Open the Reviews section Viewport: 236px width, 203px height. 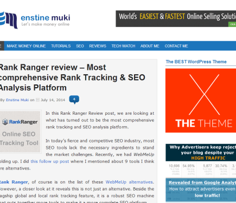(98, 46)
